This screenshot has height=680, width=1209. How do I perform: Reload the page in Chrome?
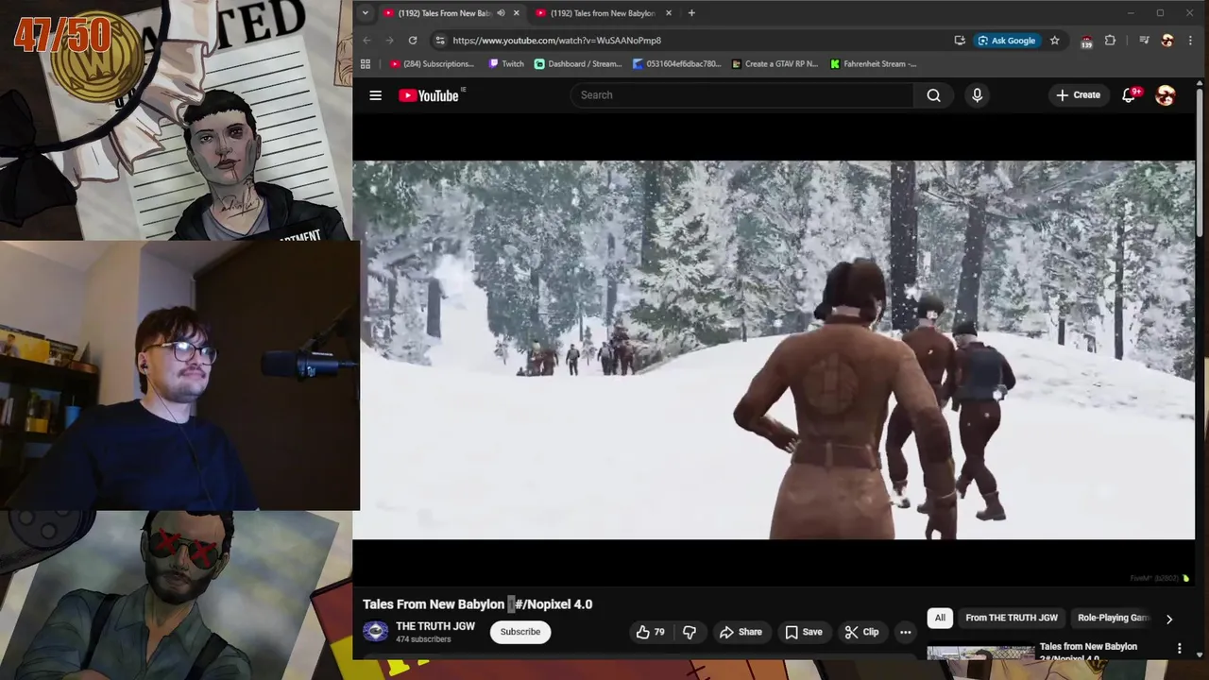coord(413,41)
